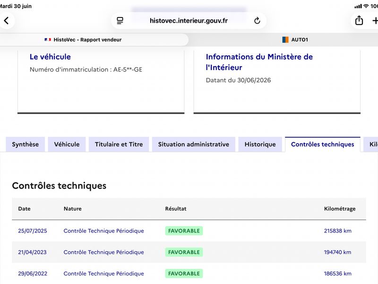Tap the browser back arrow

[x=7, y=20]
